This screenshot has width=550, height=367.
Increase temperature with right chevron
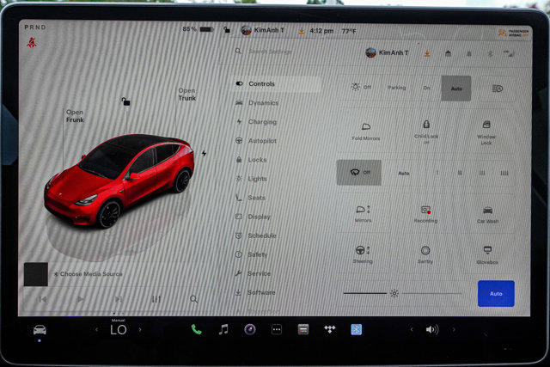click(x=140, y=329)
